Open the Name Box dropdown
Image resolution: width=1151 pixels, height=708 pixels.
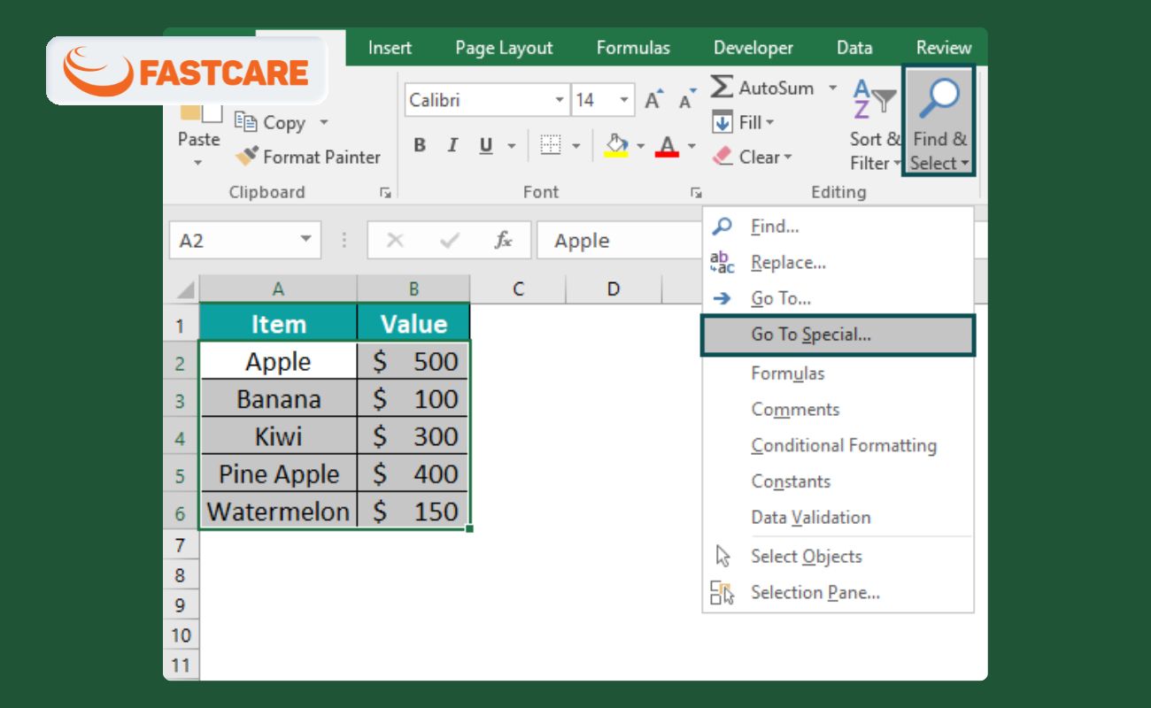pos(306,240)
